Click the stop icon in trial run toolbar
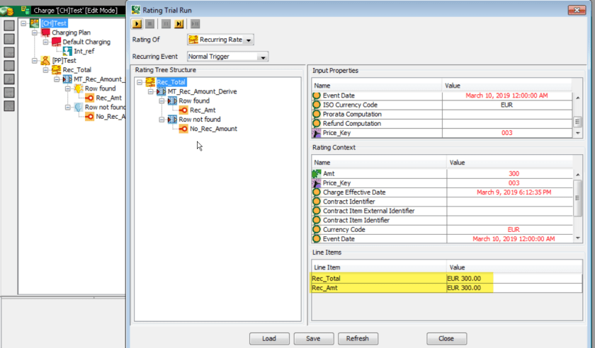 click(150, 24)
